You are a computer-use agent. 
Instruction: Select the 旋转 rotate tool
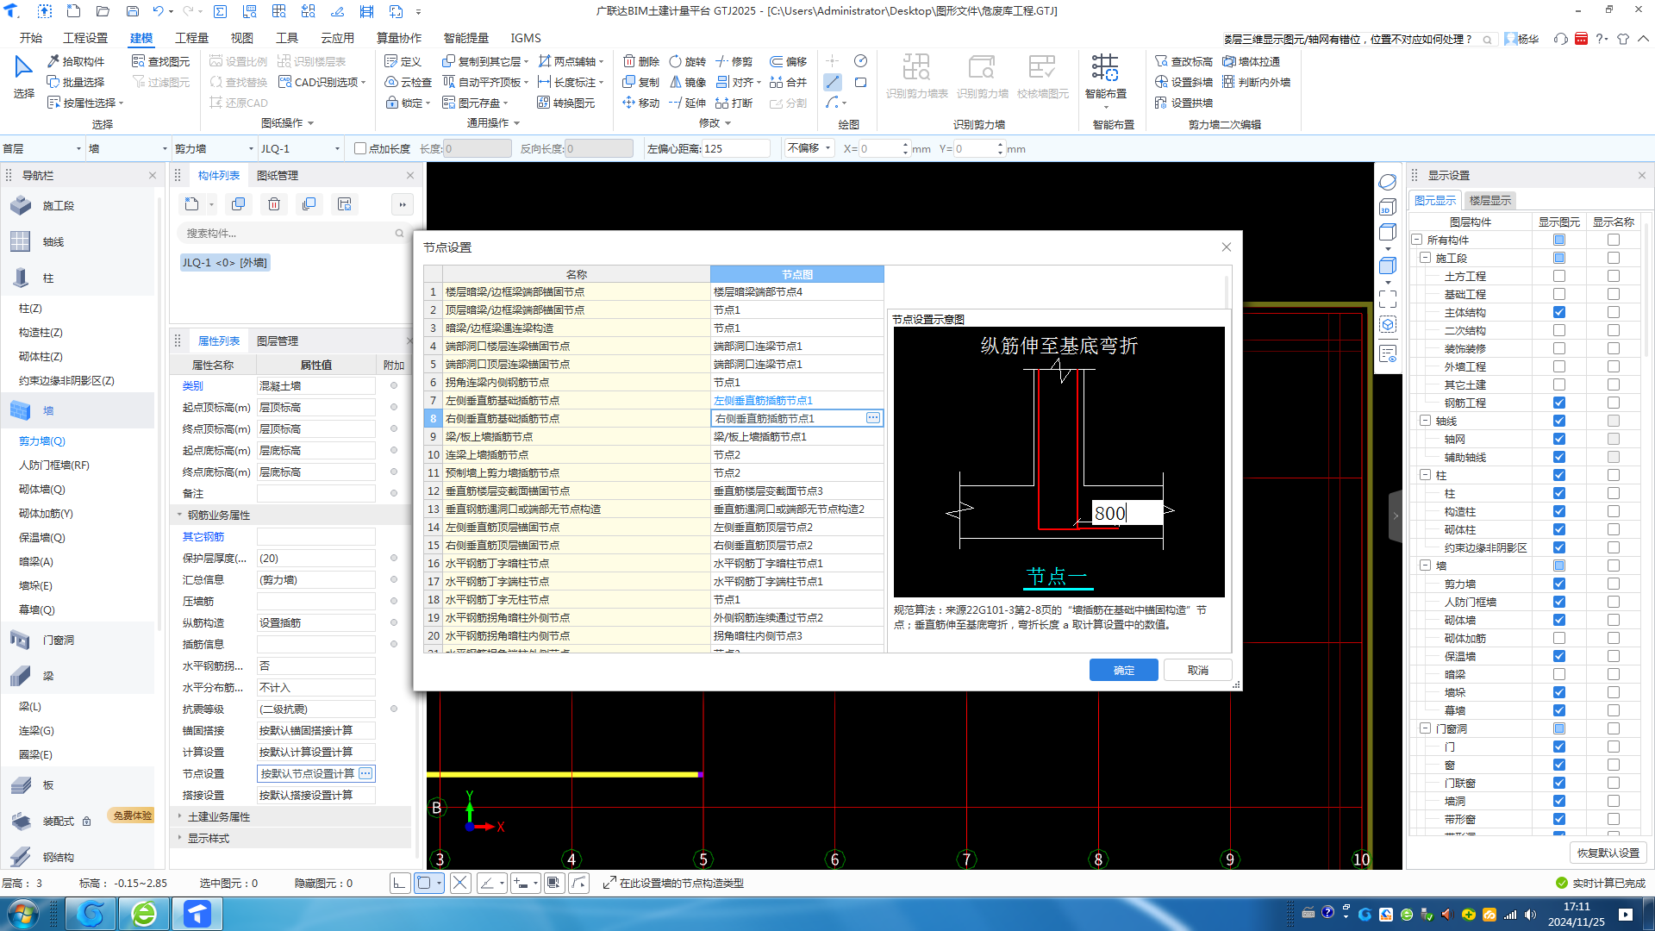pyautogui.click(x=688, y=61)
